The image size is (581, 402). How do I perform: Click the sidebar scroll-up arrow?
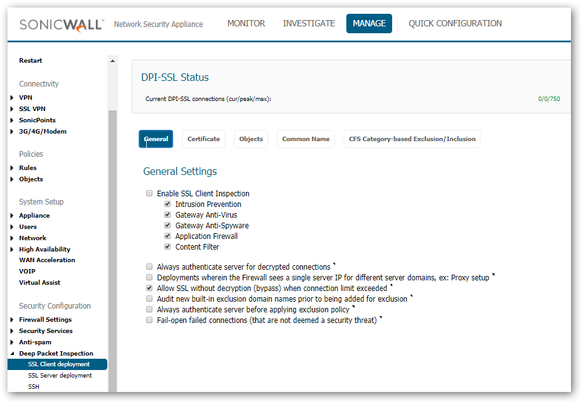pos(113,61)
